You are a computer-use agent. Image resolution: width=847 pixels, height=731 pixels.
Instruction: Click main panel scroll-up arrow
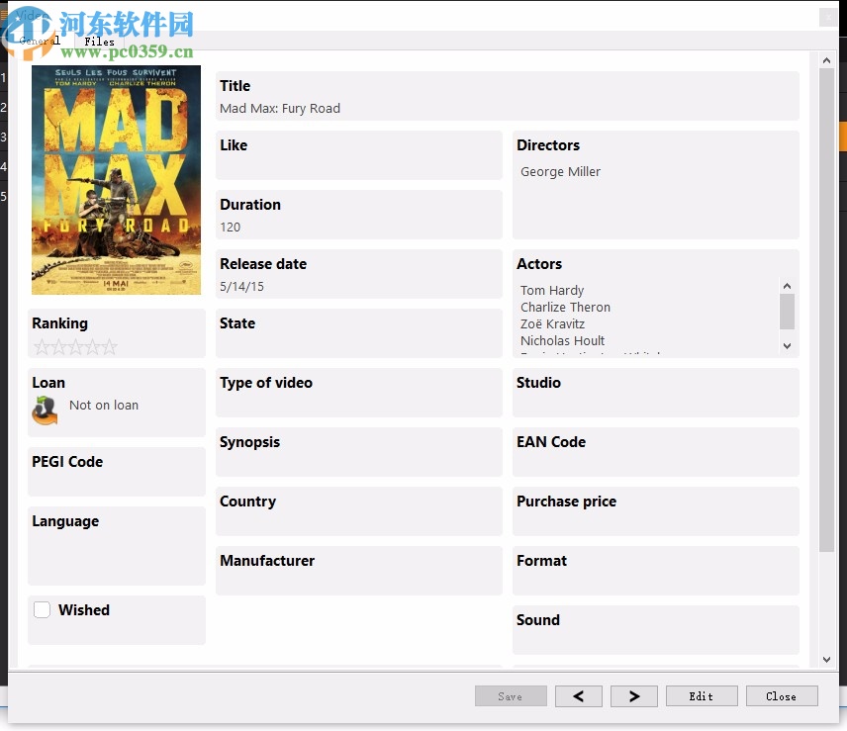point(826,60)
